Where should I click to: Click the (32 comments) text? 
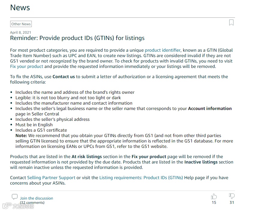32,203
